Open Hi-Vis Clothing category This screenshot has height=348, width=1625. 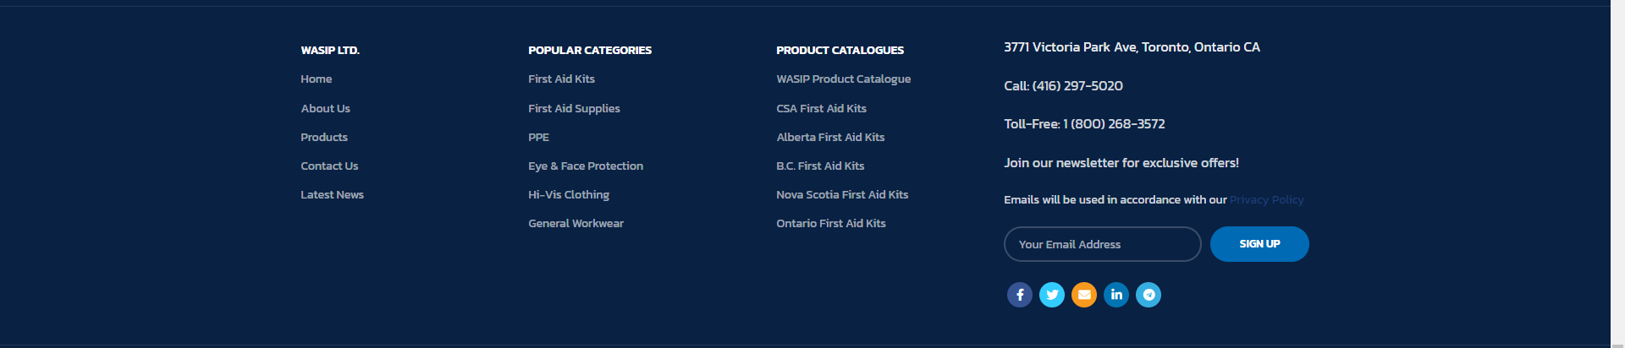tap(569, 195)
